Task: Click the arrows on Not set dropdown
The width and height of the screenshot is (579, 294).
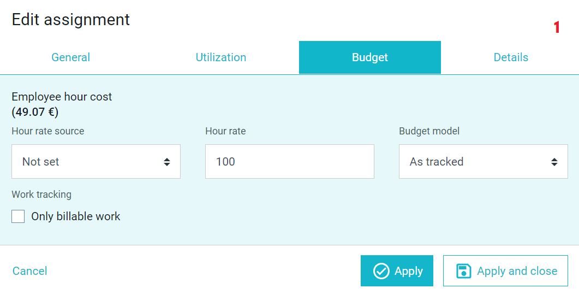Action: click(x=167, y=162)
